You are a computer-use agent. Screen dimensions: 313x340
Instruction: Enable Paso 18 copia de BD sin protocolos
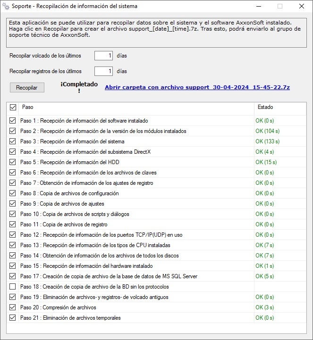point(13,287)
